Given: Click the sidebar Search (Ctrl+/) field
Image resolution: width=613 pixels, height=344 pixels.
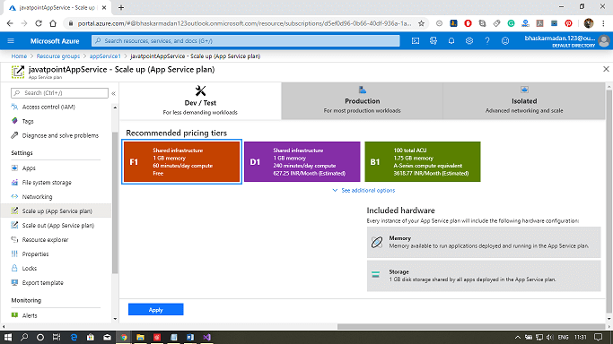Looking at the screenshot, I should (x=59, y=93).
